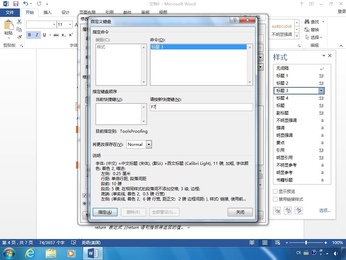Click the new shortcut key input field

tap(201, 107)
